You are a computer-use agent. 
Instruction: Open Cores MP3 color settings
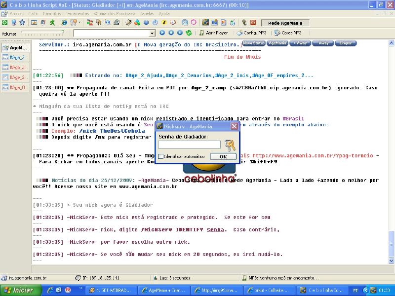click(x=288, y=33)
